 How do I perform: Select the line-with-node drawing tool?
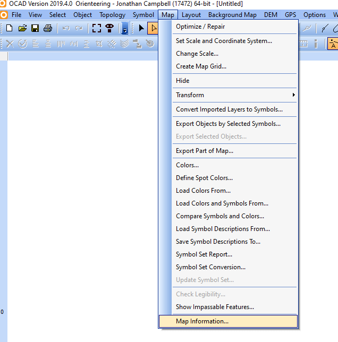[325, 28]
